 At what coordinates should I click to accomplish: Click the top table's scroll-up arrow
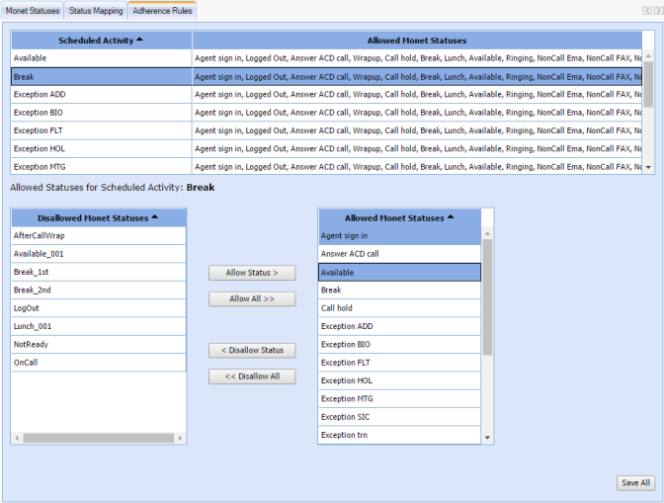(x=648, y=55)
